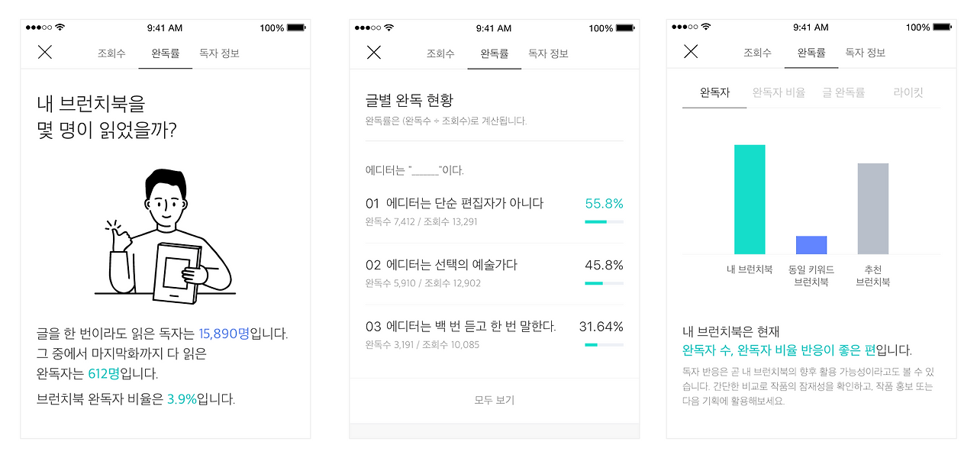The height and width of the screenshot is (458, 977).
Task: Open article 02 에디터는 선택의 예술가다
Action: 495,273
